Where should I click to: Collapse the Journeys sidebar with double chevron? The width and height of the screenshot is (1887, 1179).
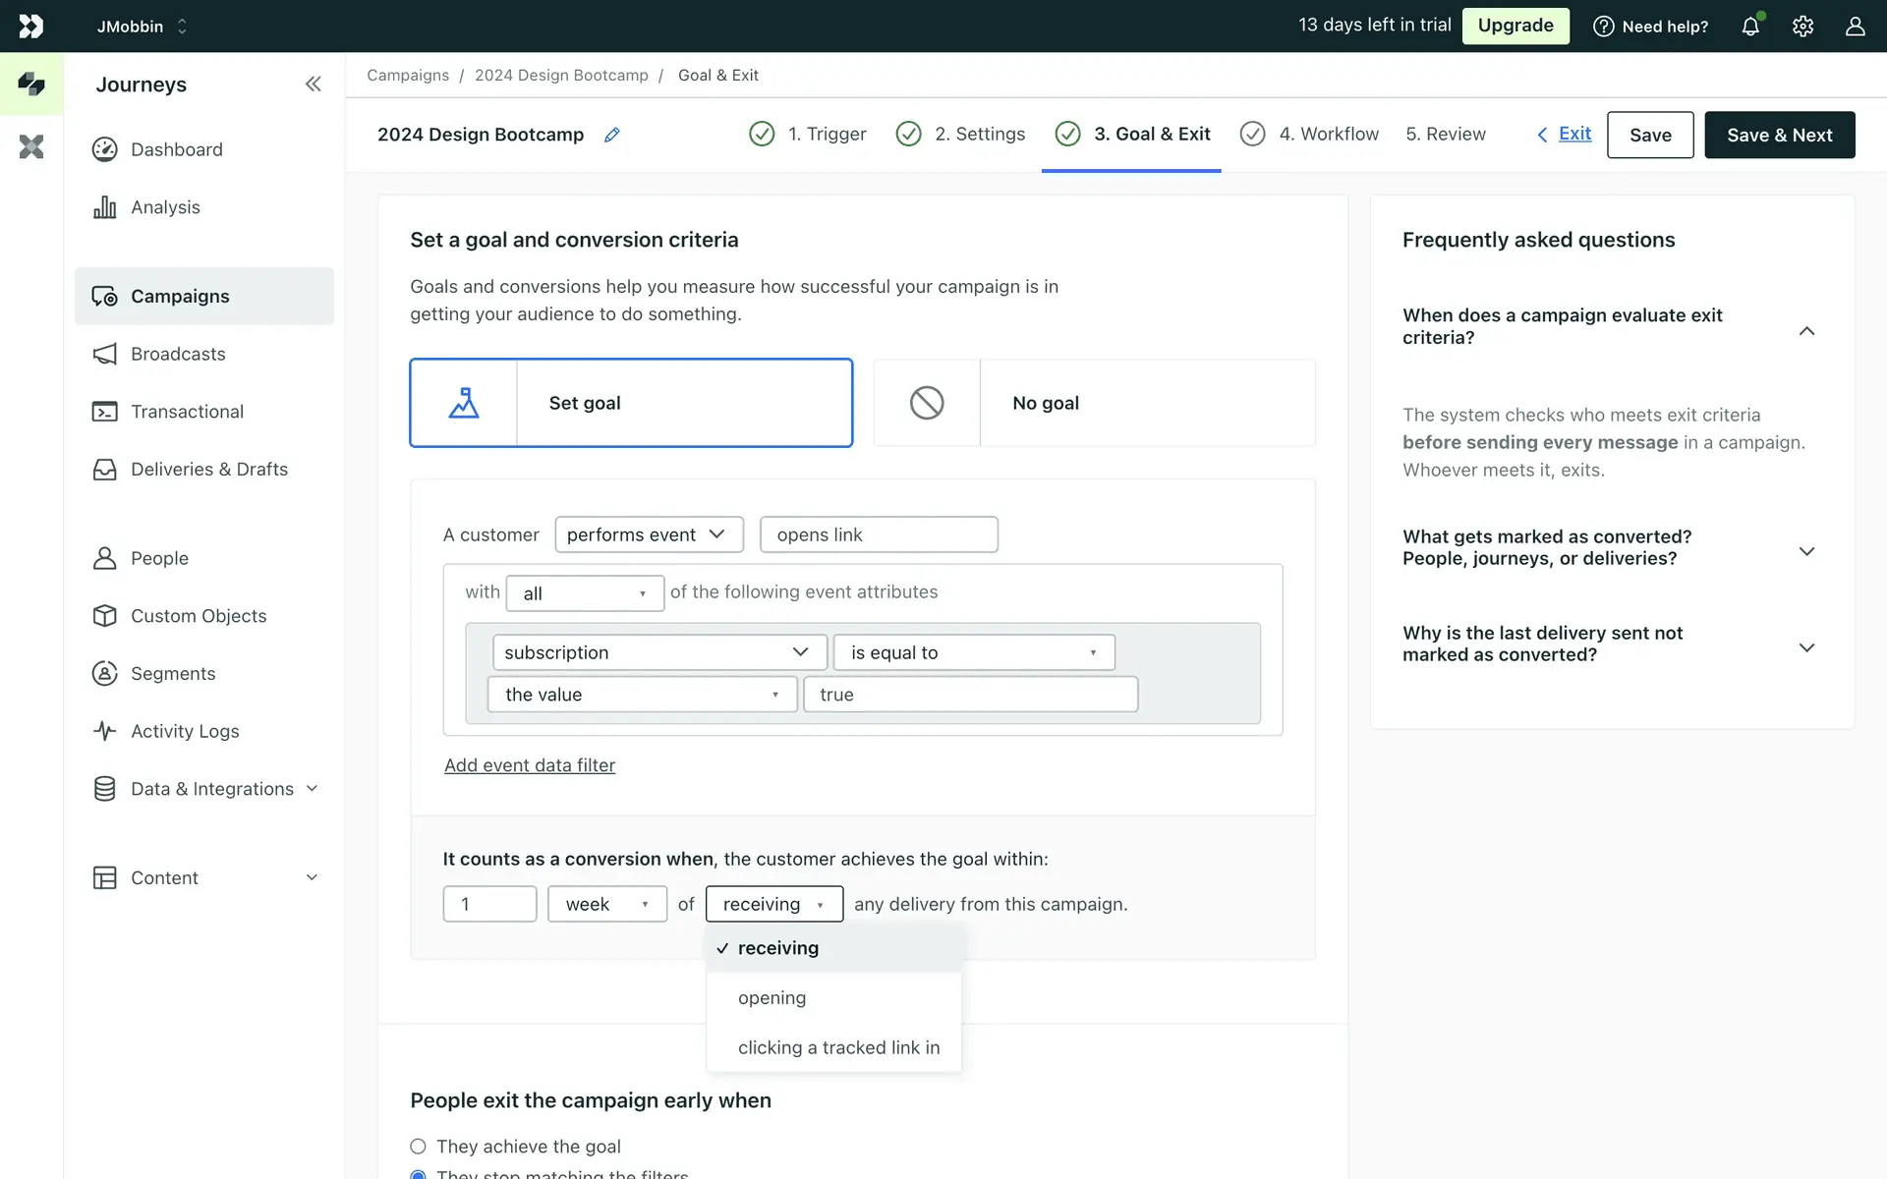click(313, 84)
